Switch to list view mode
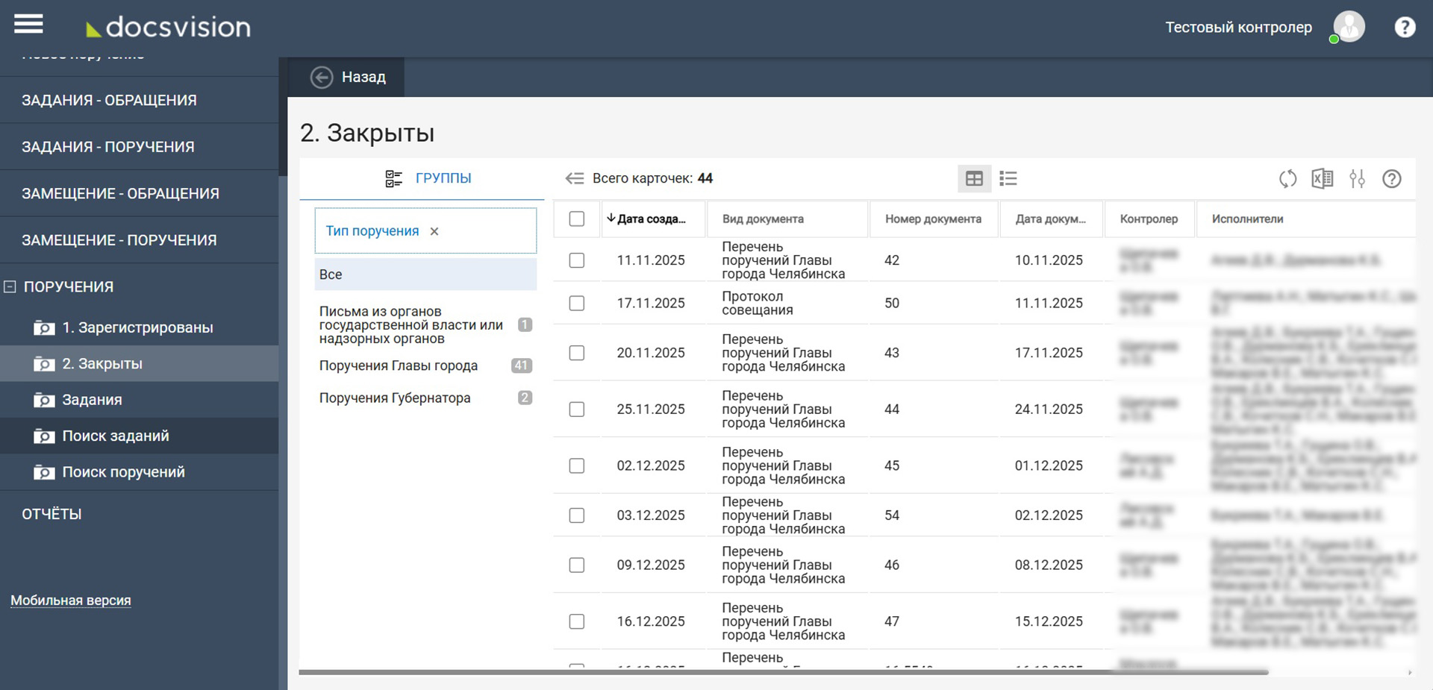This screenshot has height=690, width=1433. 1008,179
